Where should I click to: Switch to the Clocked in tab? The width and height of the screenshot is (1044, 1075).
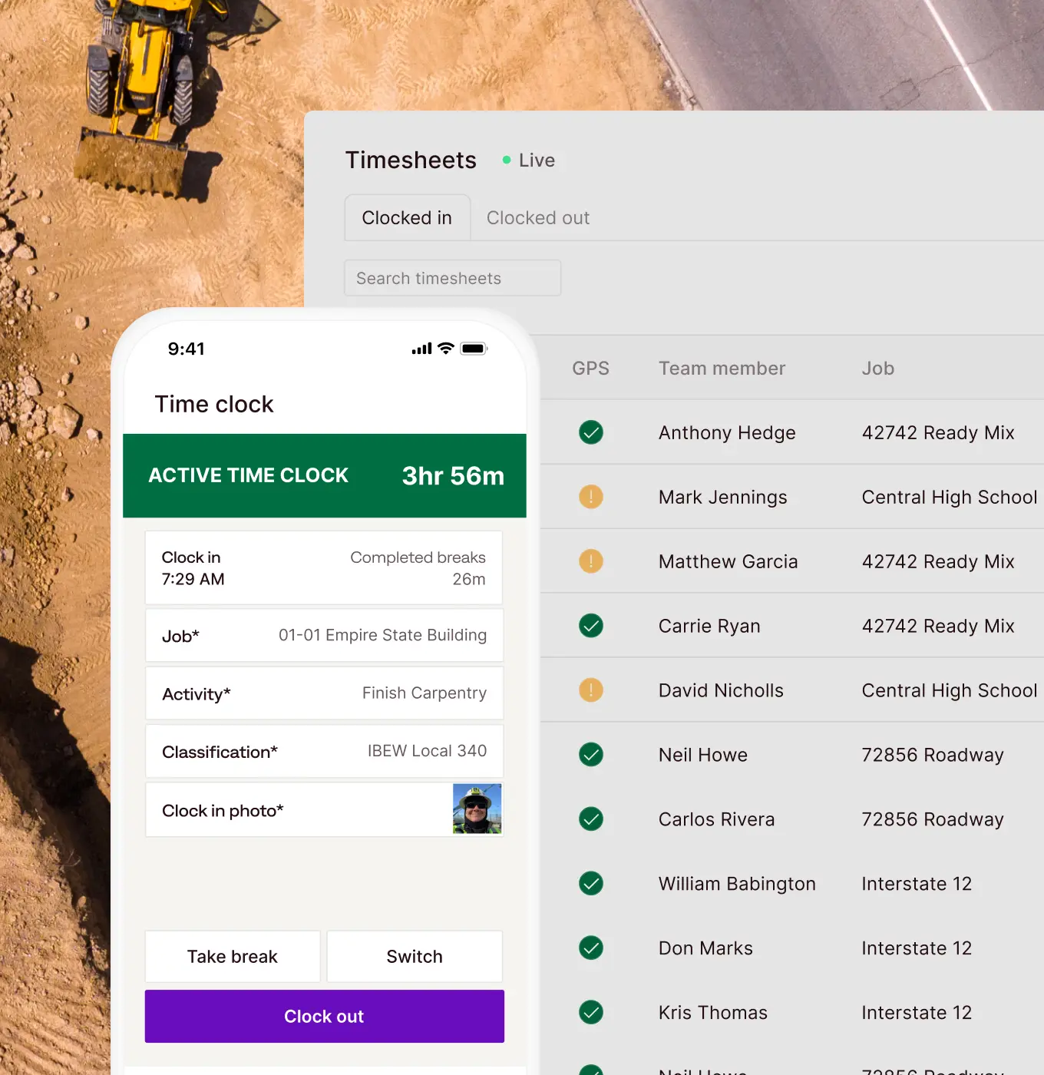407,218
